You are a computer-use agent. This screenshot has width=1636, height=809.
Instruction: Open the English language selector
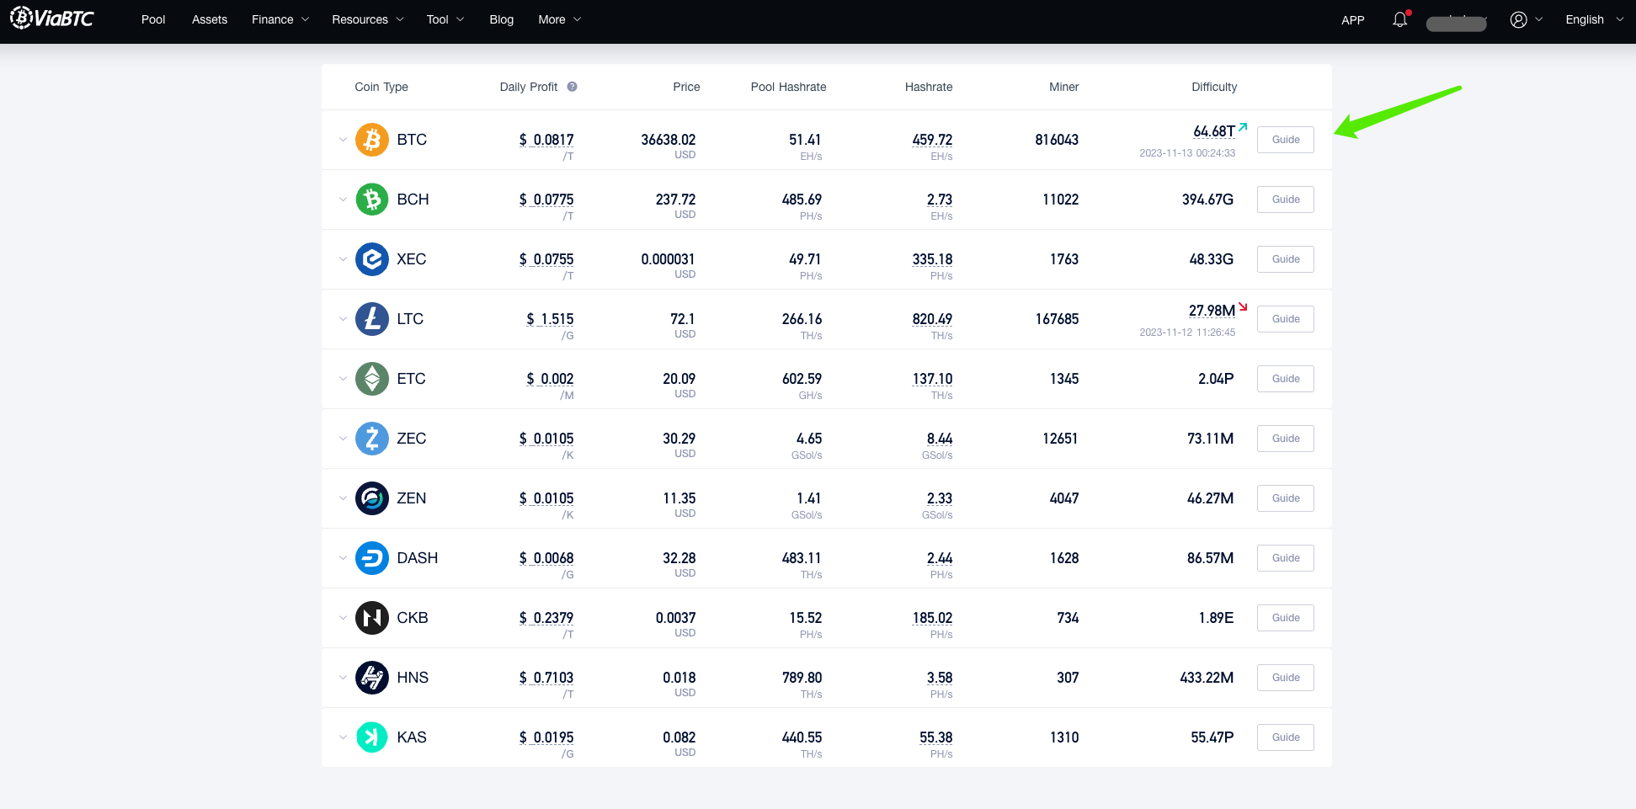click(x=1595, y=19)
